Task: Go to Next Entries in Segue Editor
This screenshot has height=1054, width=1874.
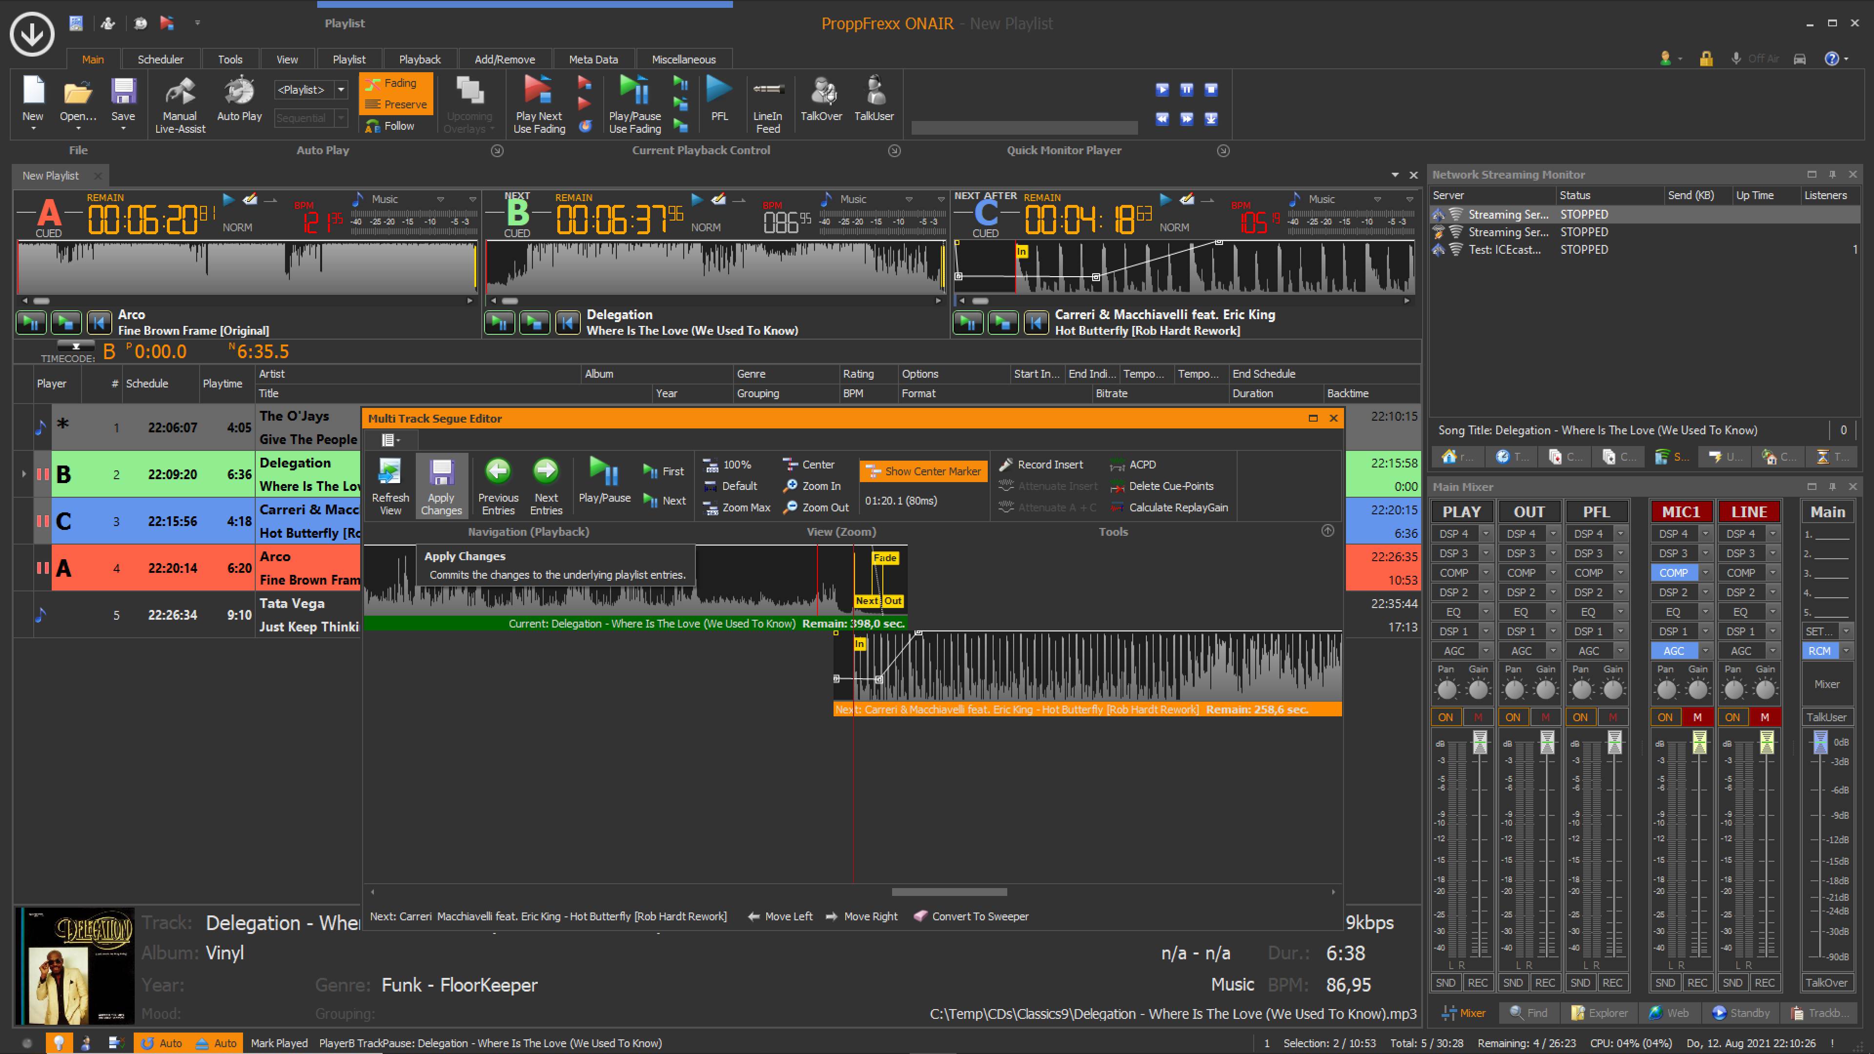Action: click(x=547, y=486)
